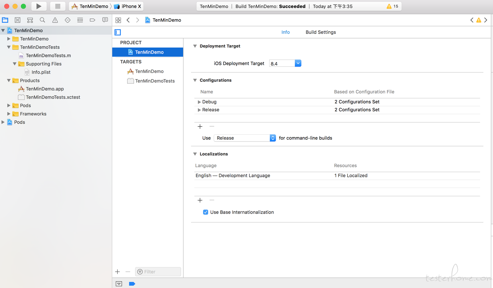
Task: Collapse the TenMinDemoTests group
Action: 9,47
